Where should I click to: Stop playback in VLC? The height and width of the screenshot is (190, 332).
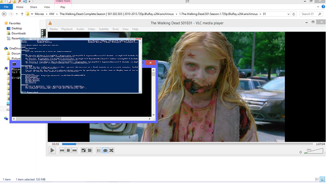tap(68, 150)
